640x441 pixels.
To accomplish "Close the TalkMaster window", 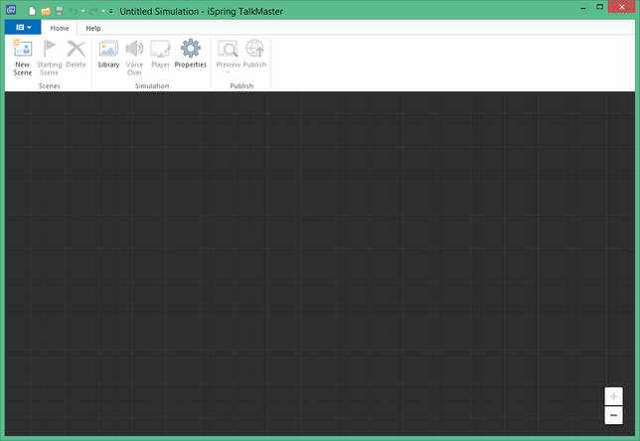I will (x=622, y=7).
